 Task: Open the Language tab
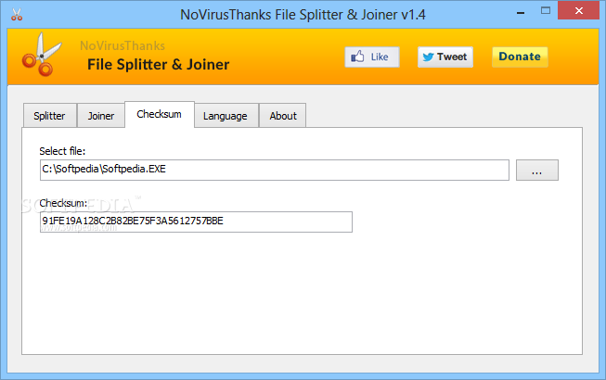point(226,116)
